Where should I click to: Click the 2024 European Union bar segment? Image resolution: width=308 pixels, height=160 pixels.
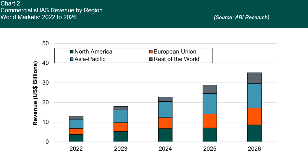pyautogui.click(x=165, y=123)
